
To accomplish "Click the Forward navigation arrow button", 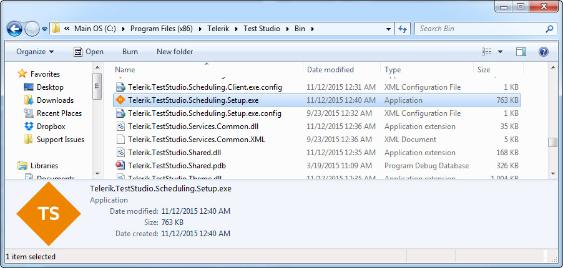I will pos(32,29).
